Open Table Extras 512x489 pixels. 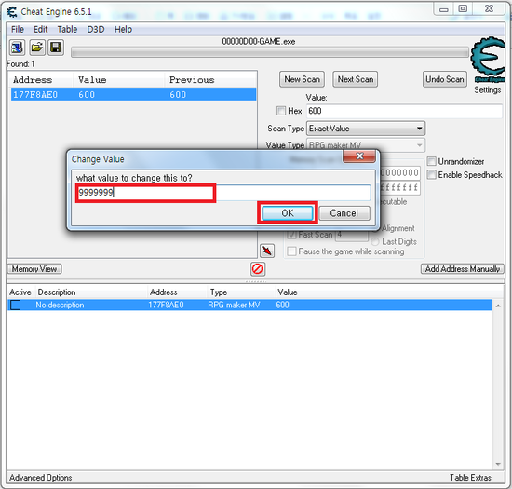click(470, 478)
